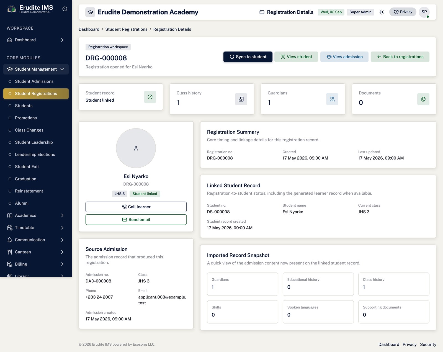Click Registration Details window icon in header
The width and height of the screenshot is (443, 352).
(262, 12)
